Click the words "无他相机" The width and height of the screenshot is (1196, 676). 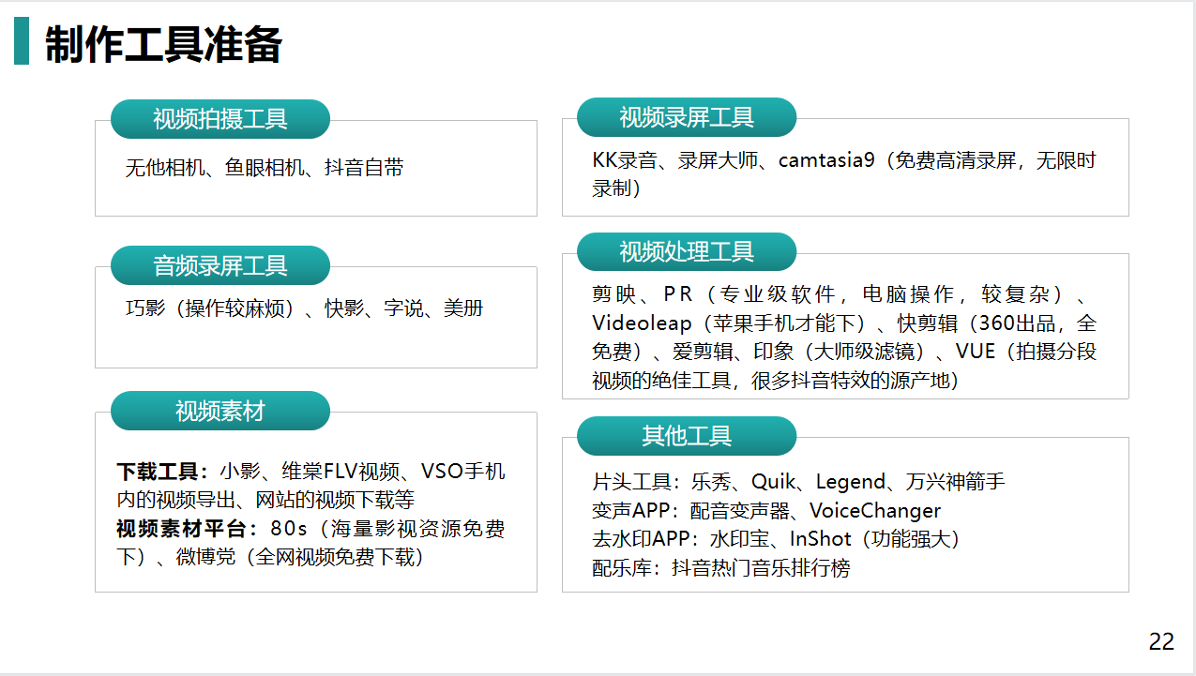point(165,169)
